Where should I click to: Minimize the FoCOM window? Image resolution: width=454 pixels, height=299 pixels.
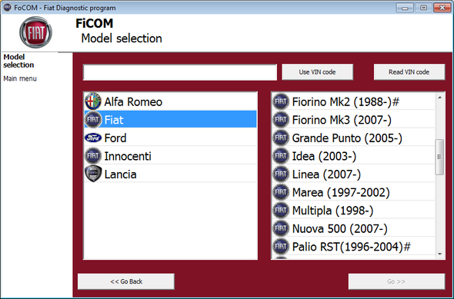(405, 8)
